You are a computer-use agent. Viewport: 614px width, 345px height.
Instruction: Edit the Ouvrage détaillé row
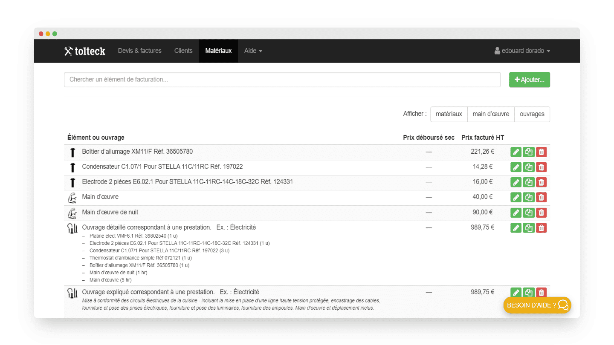pos(516,228)
